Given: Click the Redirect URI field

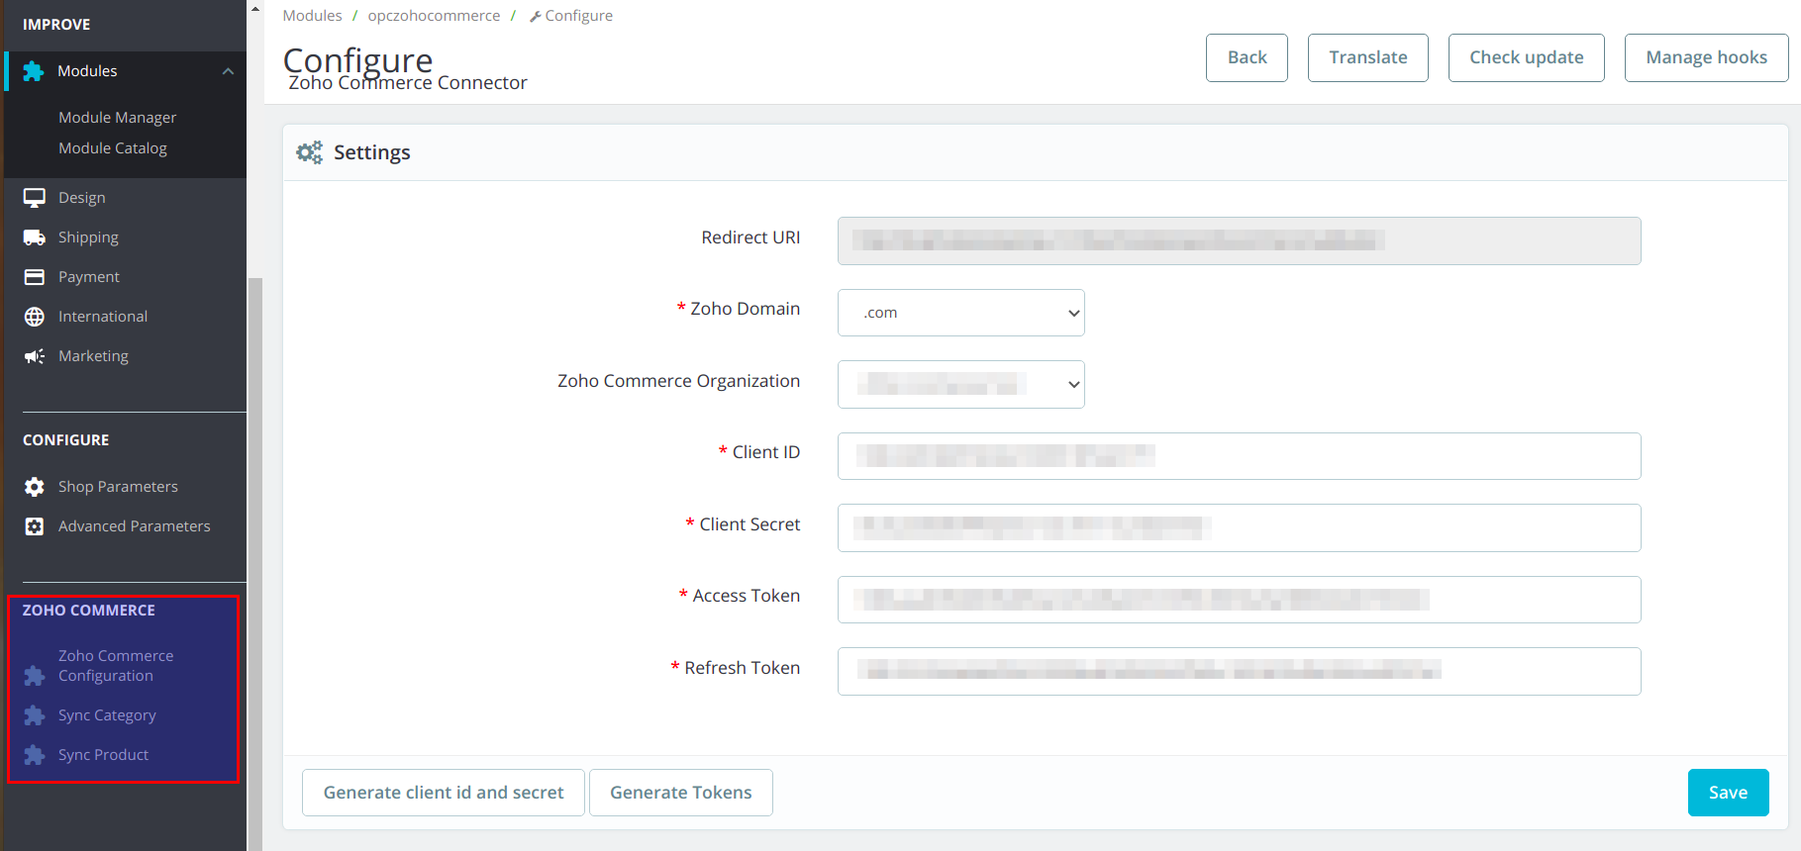Looking at the screenshot, I should (x=1239, y=240).
